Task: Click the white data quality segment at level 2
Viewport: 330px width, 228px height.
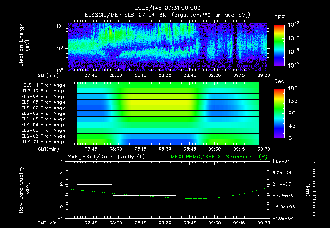Action: (95, 184)
